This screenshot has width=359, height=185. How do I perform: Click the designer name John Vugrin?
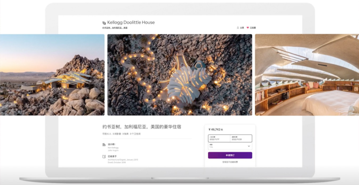pyautogui.click(x=113, y=150)
